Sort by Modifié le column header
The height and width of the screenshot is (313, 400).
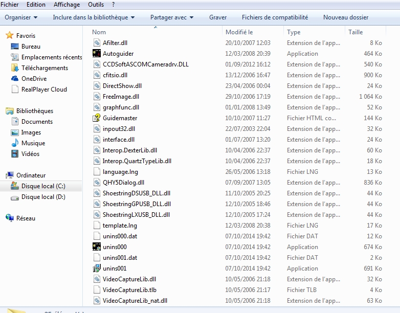[253, 32]
